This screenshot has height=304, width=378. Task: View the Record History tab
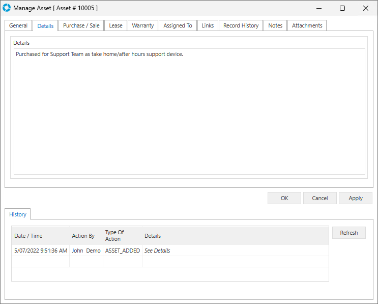[241, 25]
